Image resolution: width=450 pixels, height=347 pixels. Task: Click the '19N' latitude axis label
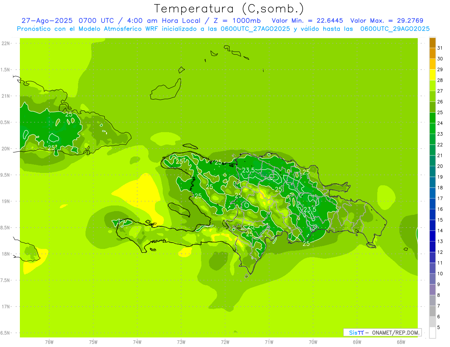[x=6, y=201]
